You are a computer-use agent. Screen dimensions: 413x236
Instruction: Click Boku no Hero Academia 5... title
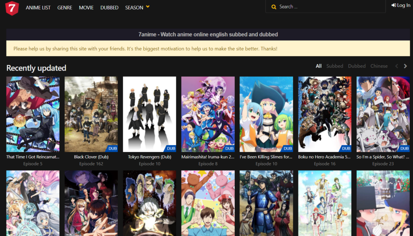coord(325,157)
